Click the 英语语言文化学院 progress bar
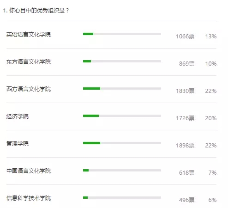This screenshot has width=228, height=208. (x=122, y=34)
